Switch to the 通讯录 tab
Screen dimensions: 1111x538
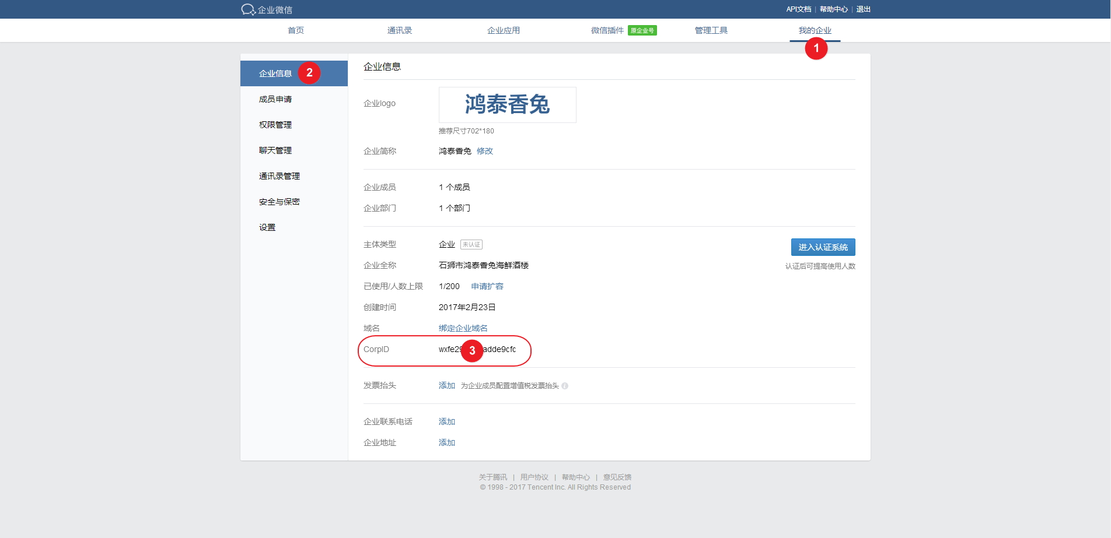(400, 30)
